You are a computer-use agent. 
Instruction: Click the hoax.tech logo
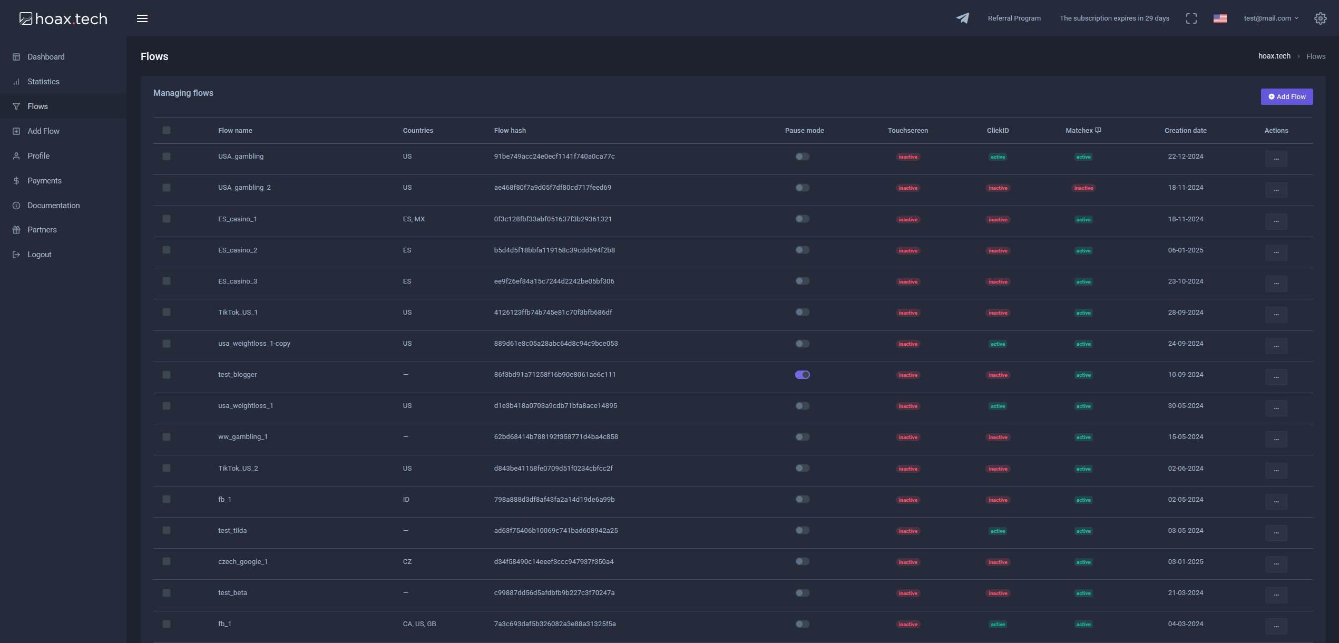tap(63, 18)
